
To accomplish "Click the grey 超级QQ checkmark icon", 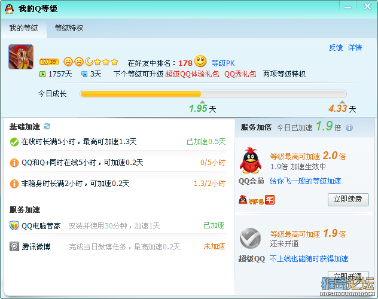I will click(x=251, y=238).
